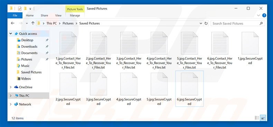Click This PC in the address path

[51, 23]
